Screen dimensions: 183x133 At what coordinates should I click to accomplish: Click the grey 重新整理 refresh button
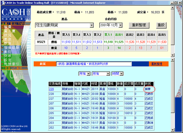tap(139, 25)
